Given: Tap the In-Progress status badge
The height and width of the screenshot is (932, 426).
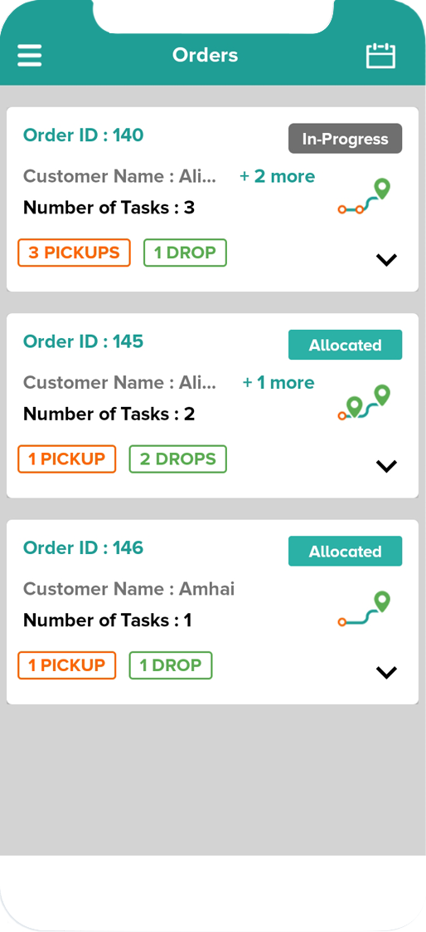Looking at the screenshot, I should pos(346,139).
